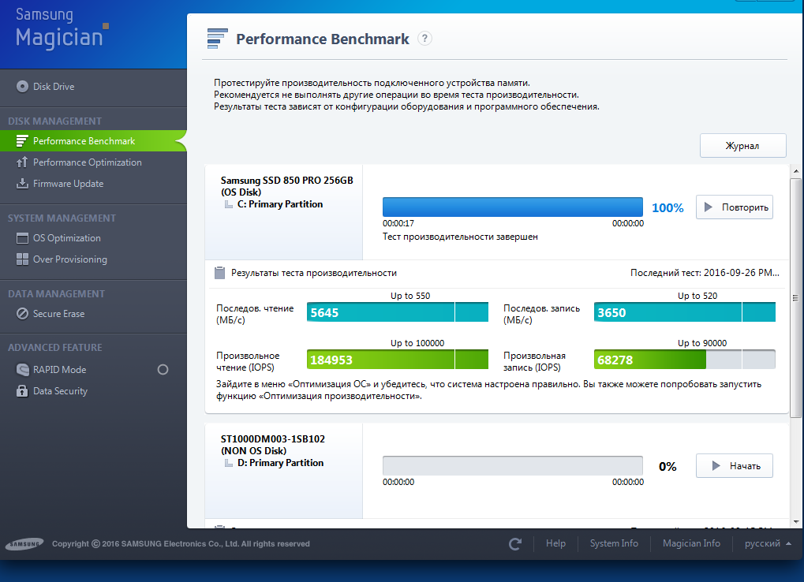The width and height of the screenshot is (804, 582).
Task: Open Magician Info in the footer
Action: pyautogui.click(x=691, y=543)
